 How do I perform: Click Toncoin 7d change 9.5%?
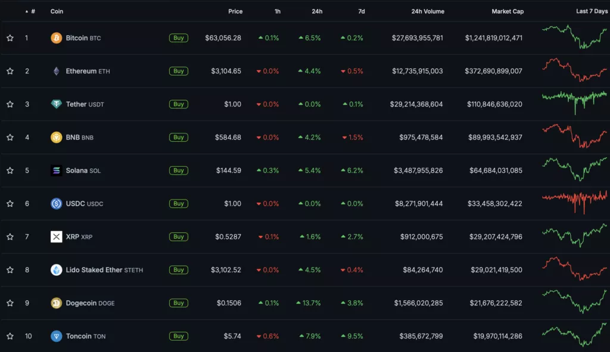tap(352, 336)
